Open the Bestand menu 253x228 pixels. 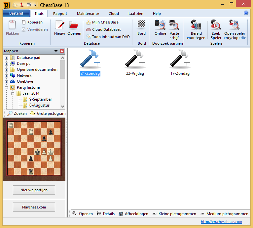[x=16, y=13]
